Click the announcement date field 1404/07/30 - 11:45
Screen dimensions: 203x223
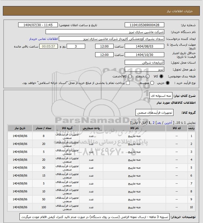[38, 25]
